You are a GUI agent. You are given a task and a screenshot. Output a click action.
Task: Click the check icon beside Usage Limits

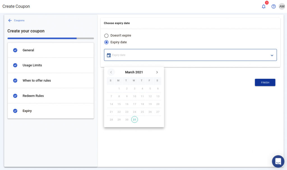coord(15,65)
